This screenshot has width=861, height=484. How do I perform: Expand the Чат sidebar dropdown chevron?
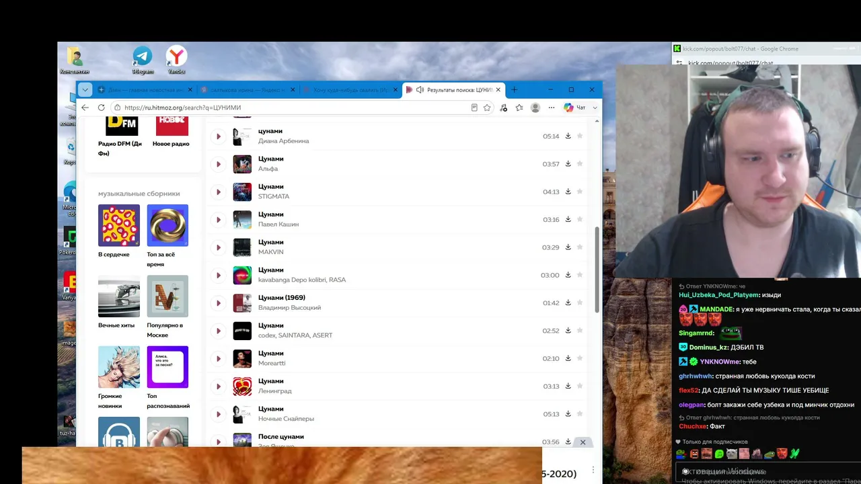click(x=595, y=108)
